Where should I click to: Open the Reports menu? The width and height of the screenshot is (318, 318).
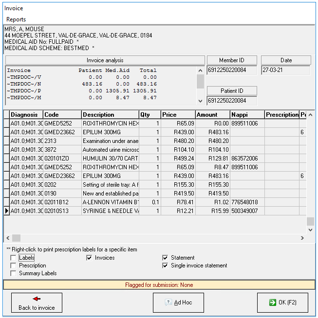[16, 19]
